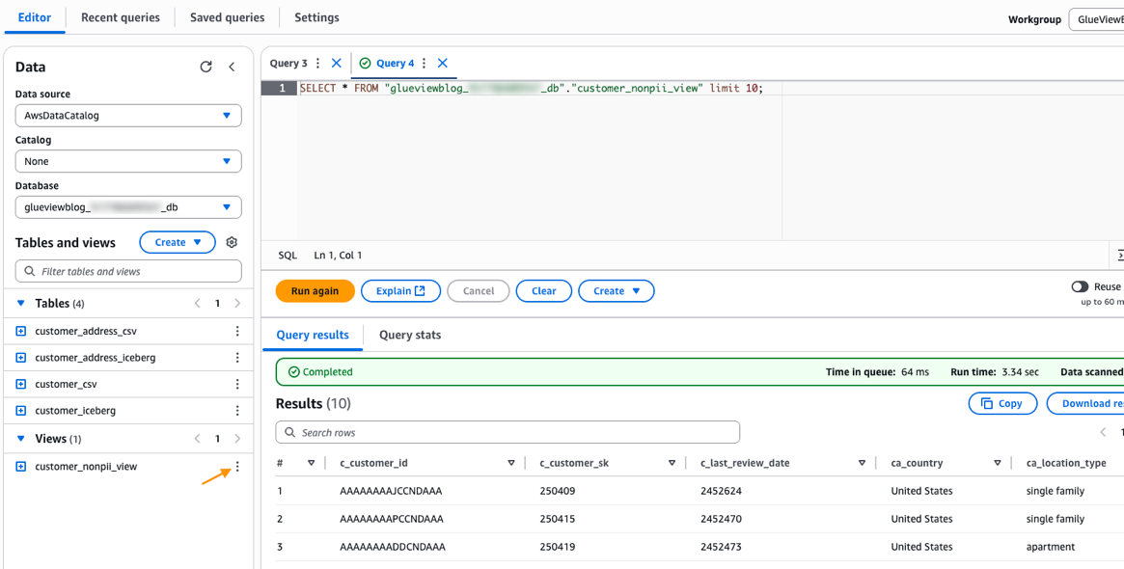Click the Search rows field
This screenshot has height=569, width=1124.
click(507, 432)
